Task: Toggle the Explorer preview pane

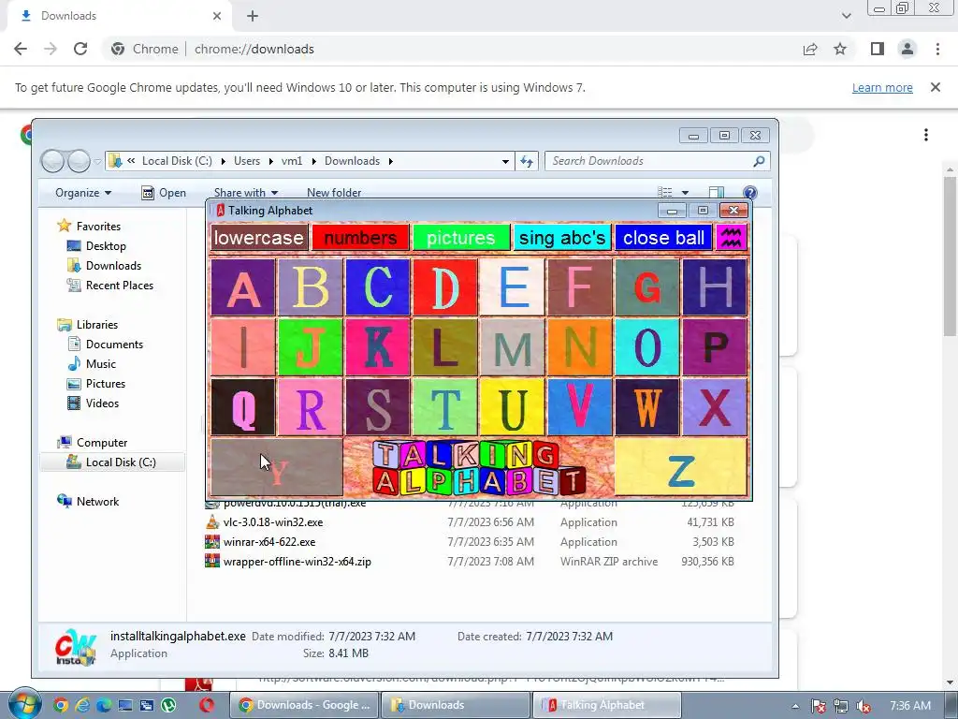Action: (x=717, y=193)
